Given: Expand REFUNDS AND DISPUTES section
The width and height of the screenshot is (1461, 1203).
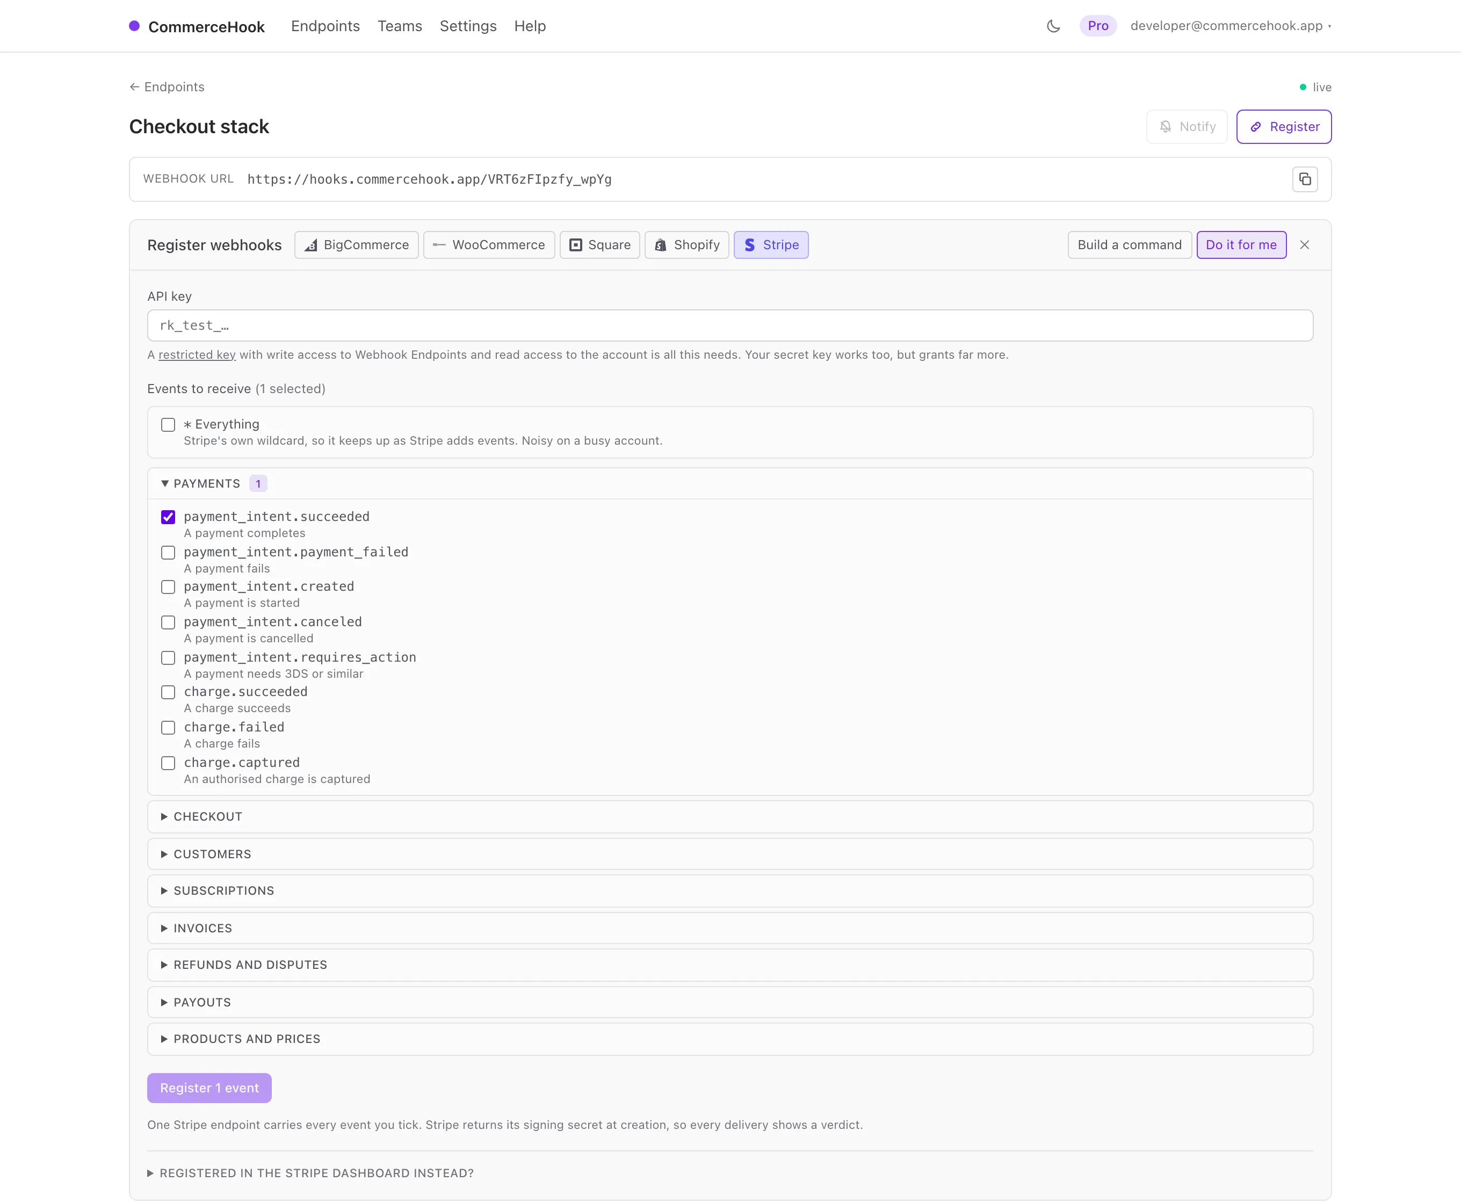Looking at the screenshot, I should 730,965.
